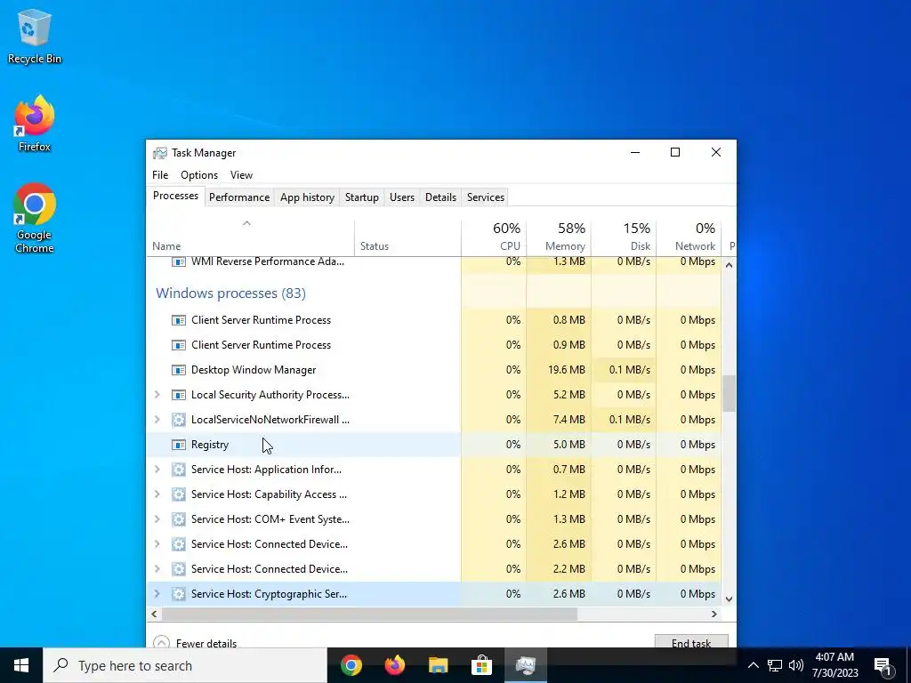Open the clock showing 4:07 AM
The image size is (911, 683).
pyautogui.click(x=834, y=665)
